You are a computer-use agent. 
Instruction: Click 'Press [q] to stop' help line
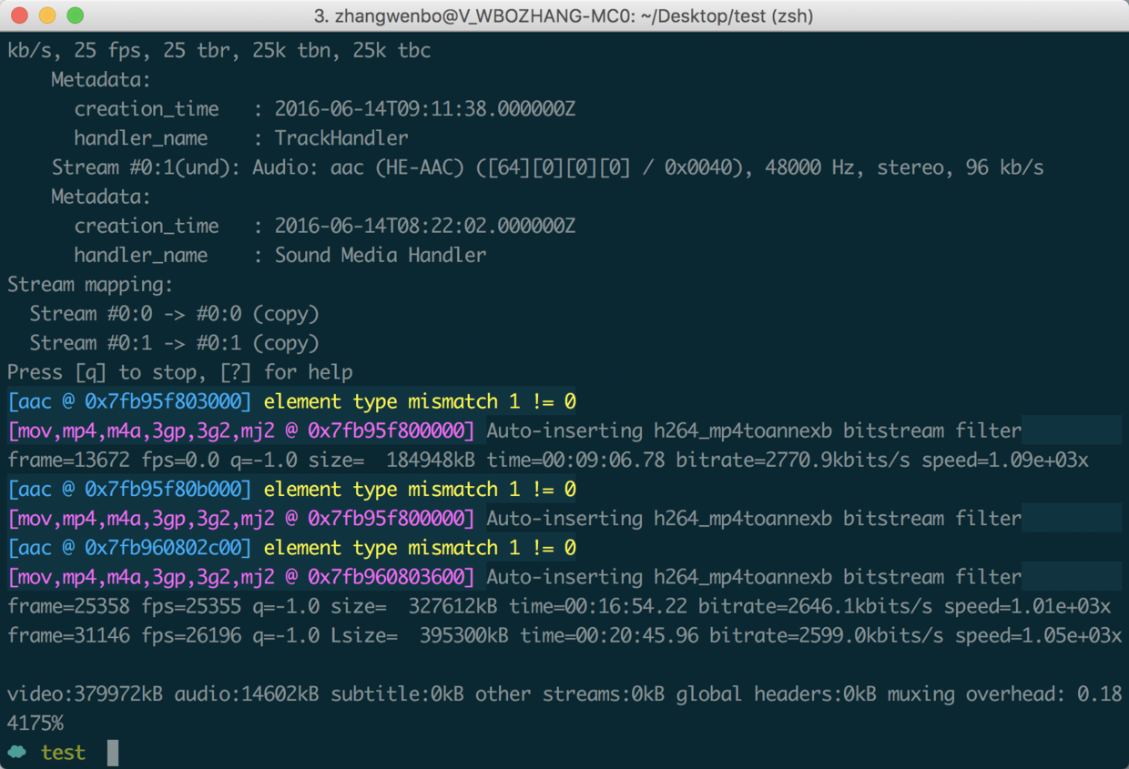pyautogui.click(x=180, y=372)
